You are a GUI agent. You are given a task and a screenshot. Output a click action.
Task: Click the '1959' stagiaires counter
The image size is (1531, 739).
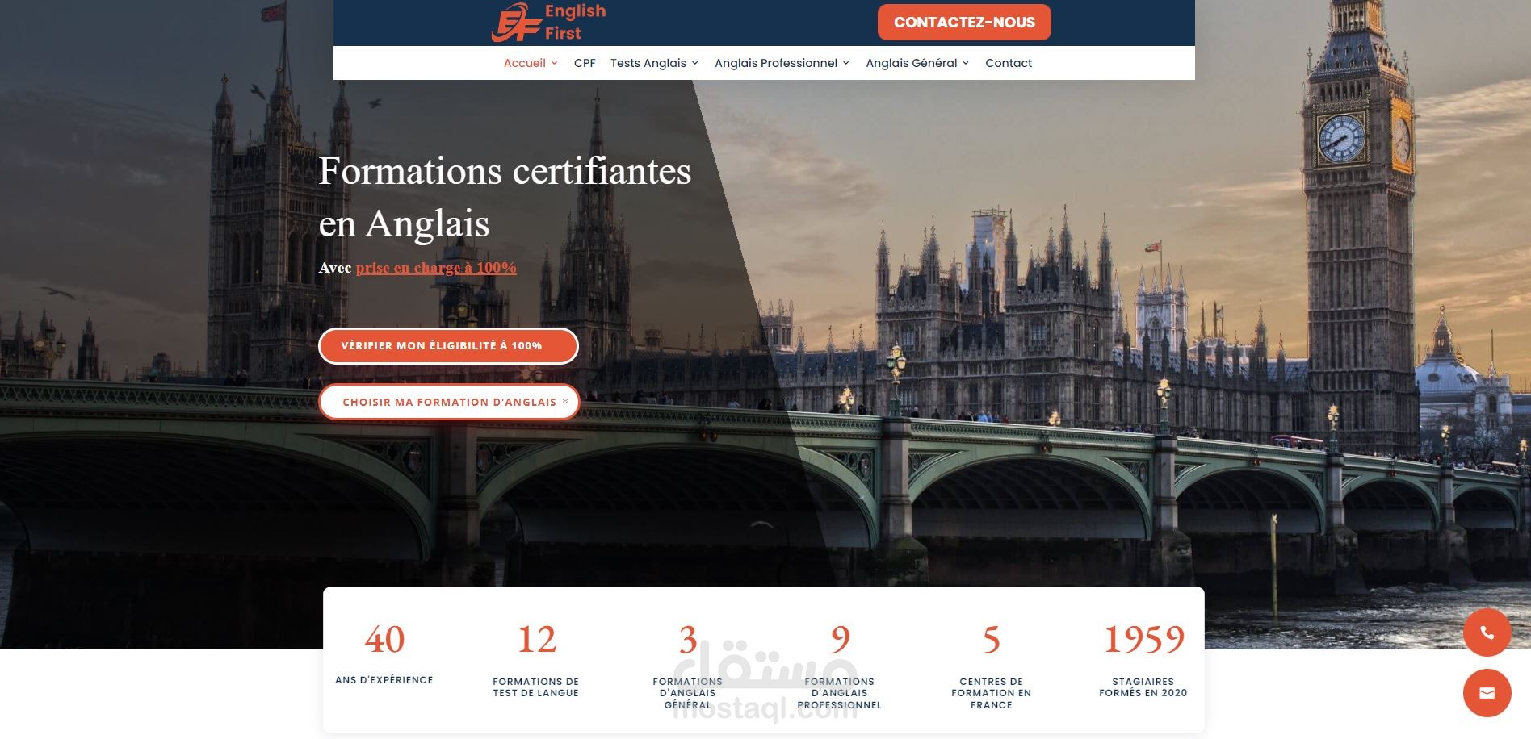coord(1143,640)
